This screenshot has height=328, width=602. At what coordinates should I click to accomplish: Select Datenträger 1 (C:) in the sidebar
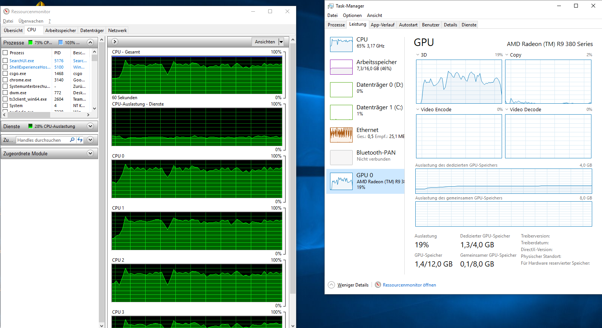365,112
